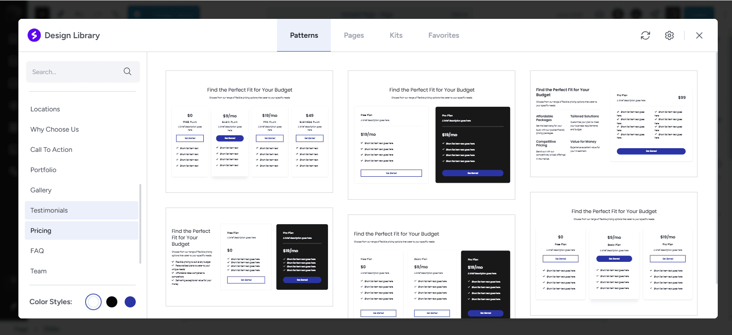Choose the blue color style swatch
Viewport: 732px width, 335px height.
(x=130, y=302)
